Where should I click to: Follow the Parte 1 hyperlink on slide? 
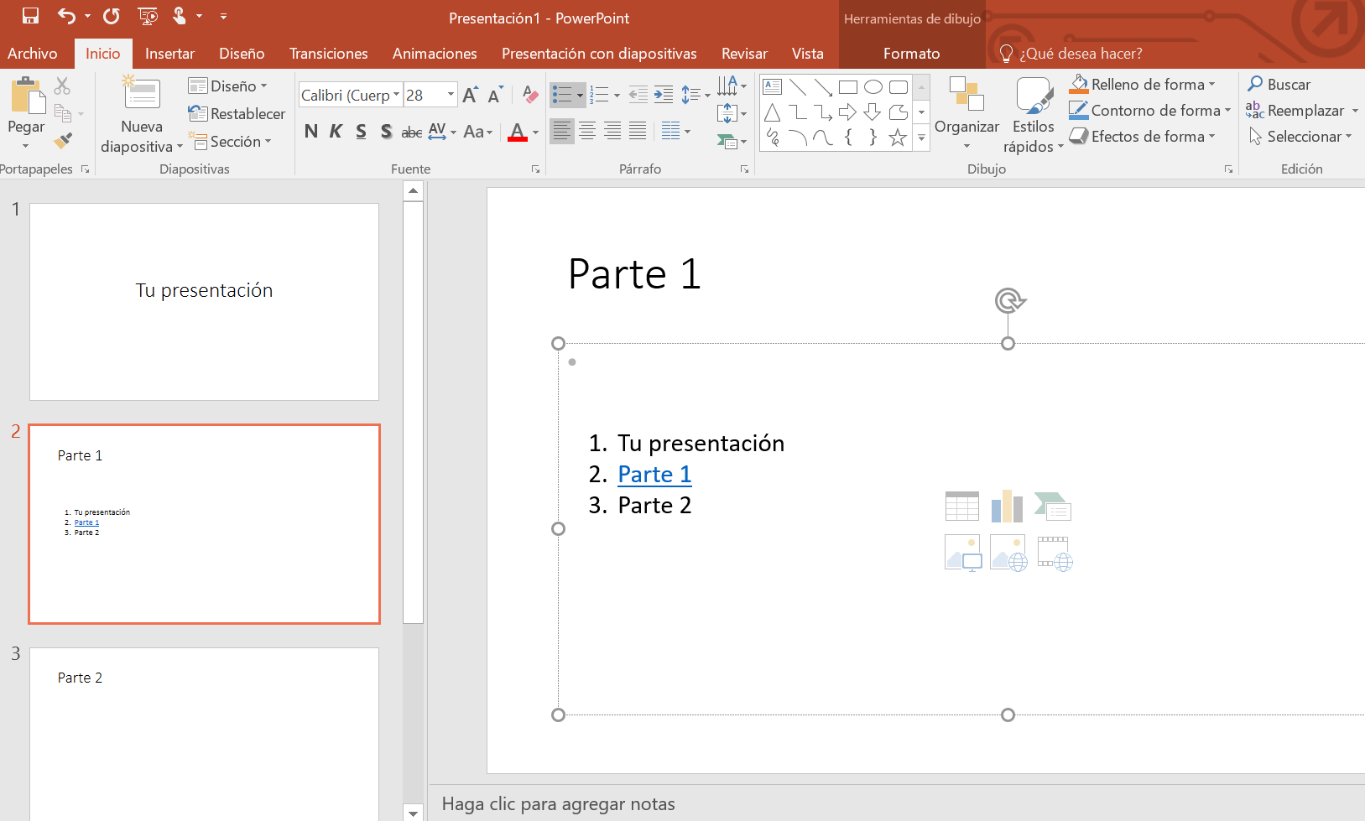[x=654, y=475]
